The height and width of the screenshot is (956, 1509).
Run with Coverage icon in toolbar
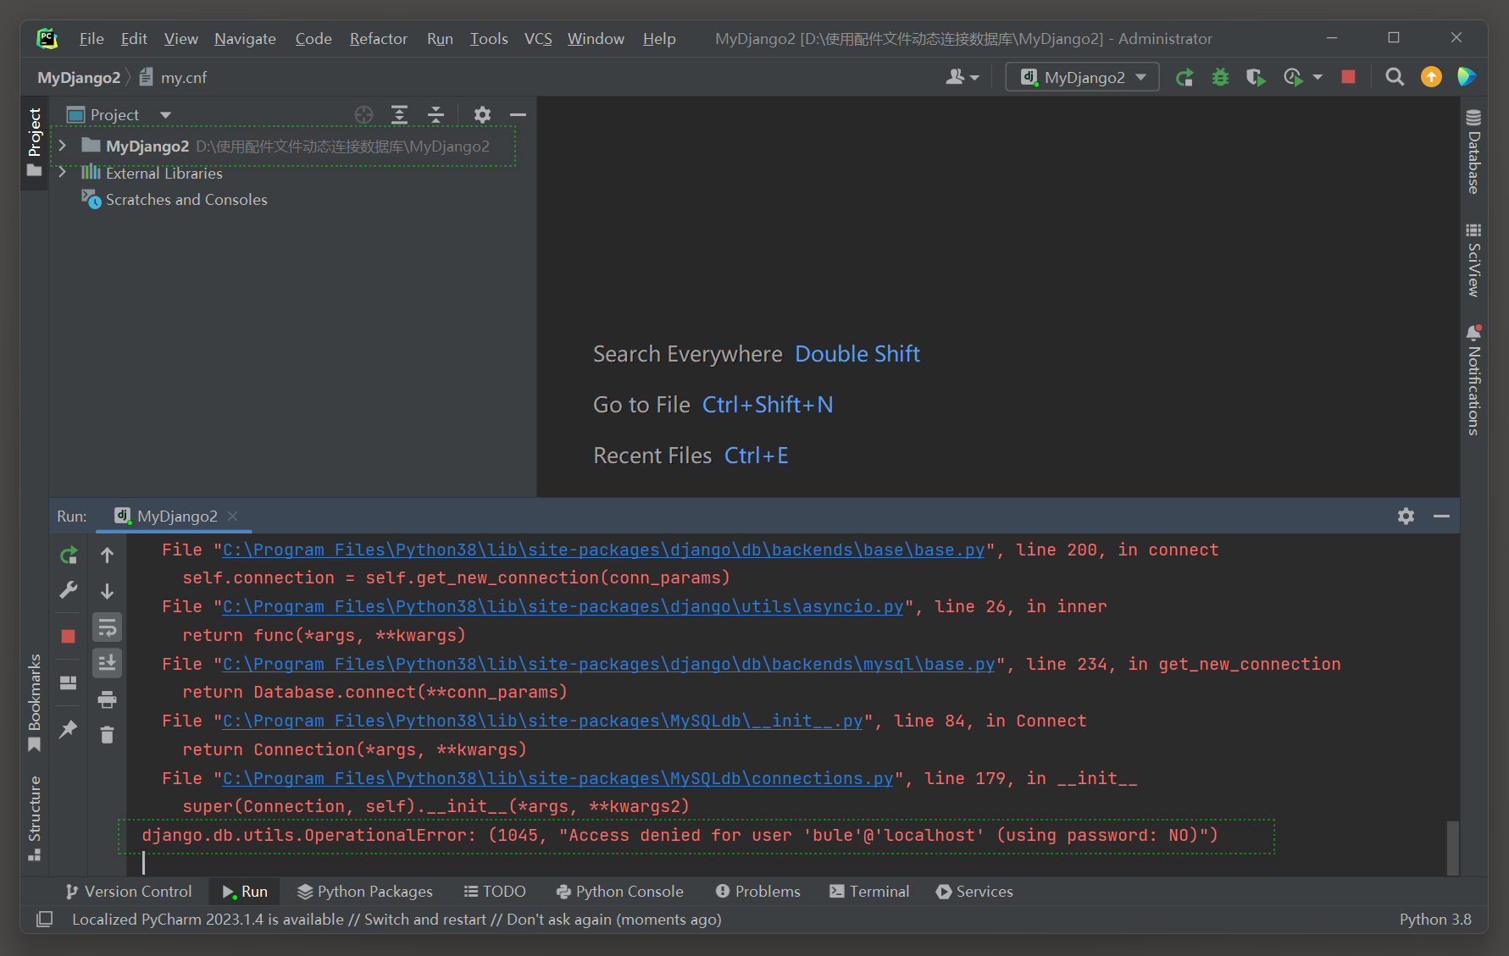click(1256, 77)
